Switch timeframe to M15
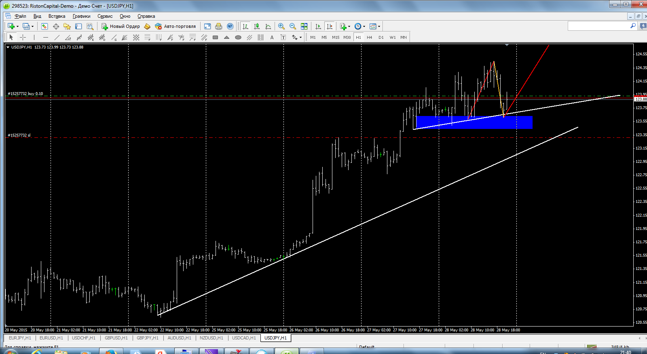 336,37
